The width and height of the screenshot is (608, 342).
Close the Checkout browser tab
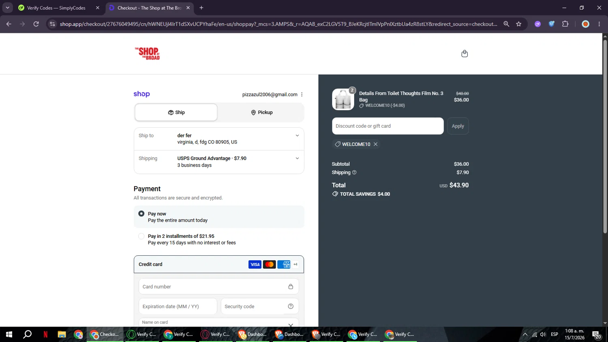click(188, 8)
